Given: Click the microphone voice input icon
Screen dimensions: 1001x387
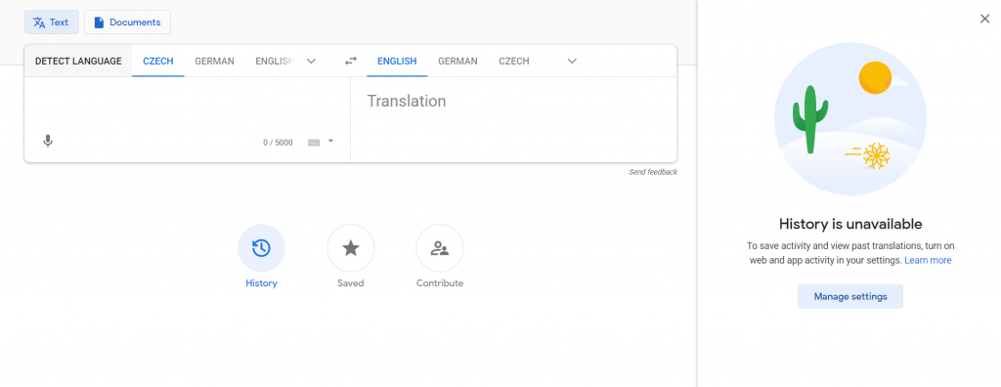Looking at the screenshot, I should click(x=47, y=141).
